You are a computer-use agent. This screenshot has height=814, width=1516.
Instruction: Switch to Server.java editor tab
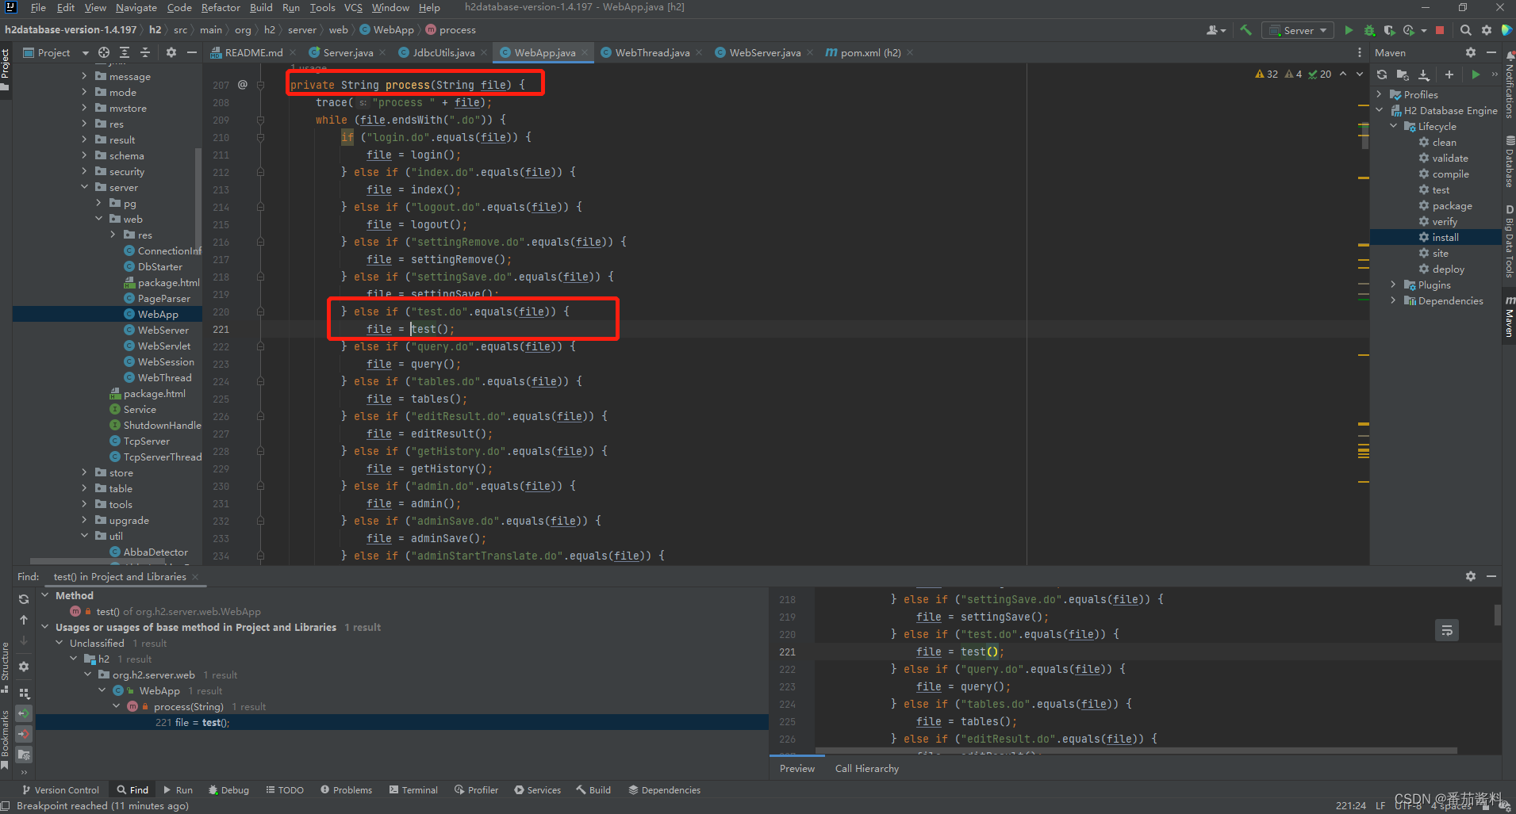346,52
